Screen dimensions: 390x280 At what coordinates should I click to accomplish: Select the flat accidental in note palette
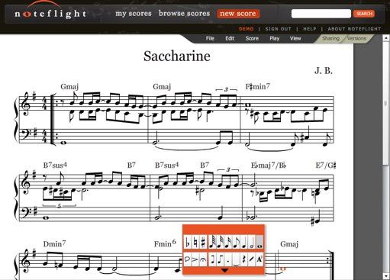[x=187, y=242]
